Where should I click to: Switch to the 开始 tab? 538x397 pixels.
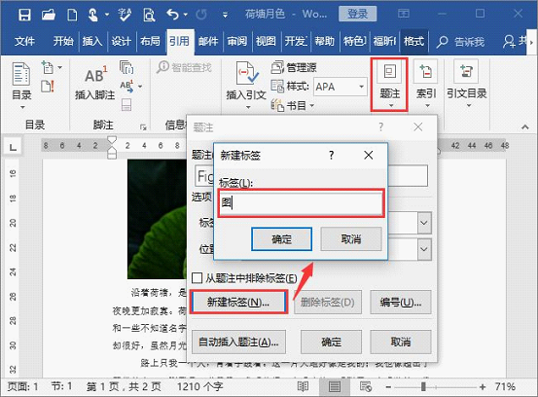[x=63, y=42]
